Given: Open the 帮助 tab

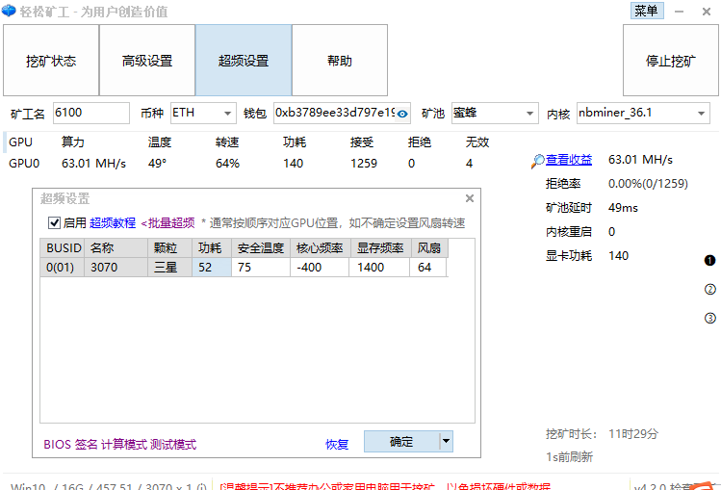Looking at the screenshot, I should coord(340,61).
